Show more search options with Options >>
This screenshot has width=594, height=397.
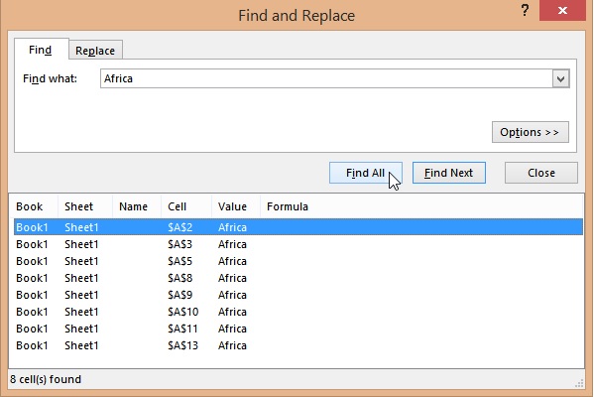(x=530, y=132)
